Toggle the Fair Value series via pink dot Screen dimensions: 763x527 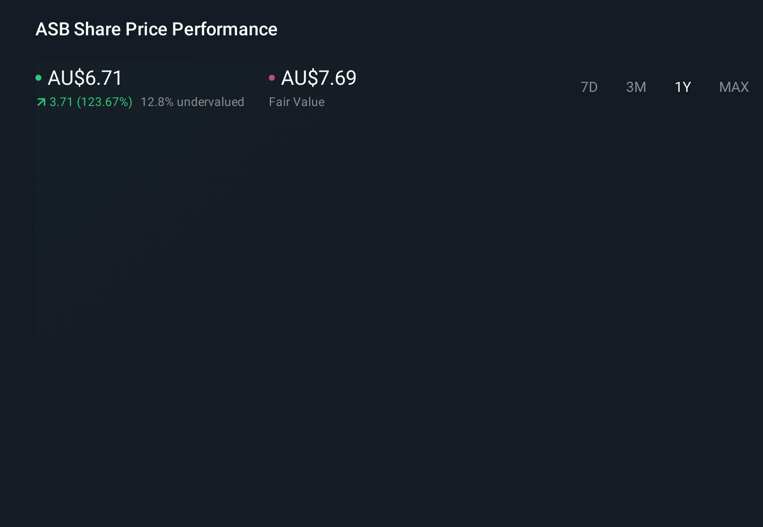click(x=272, y=77)
